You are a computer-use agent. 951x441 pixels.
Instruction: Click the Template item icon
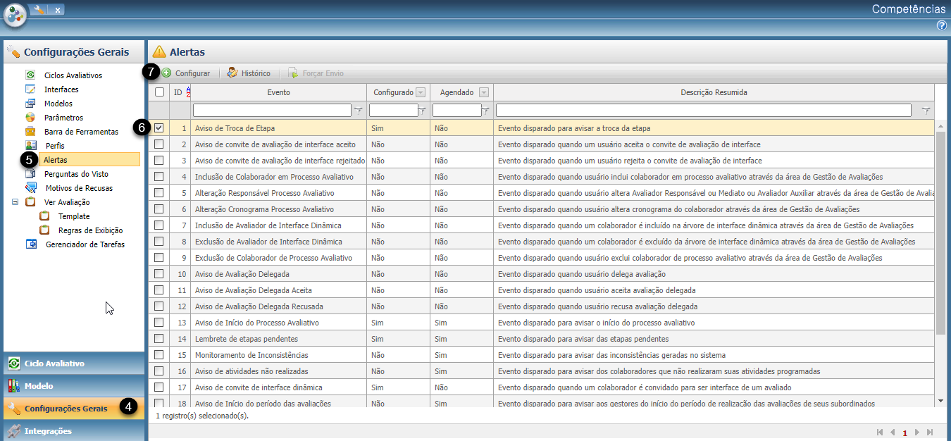click(x=44, y=216)
